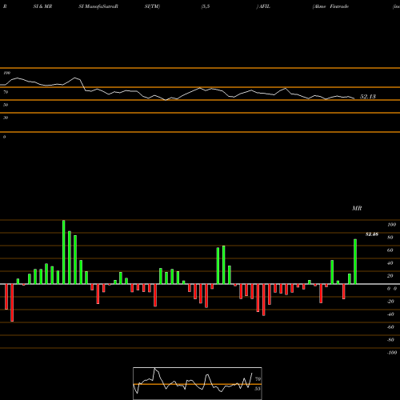The image size is (400, 400).
Task: Click the 'SI(TM)' header label
Action: 152,6
